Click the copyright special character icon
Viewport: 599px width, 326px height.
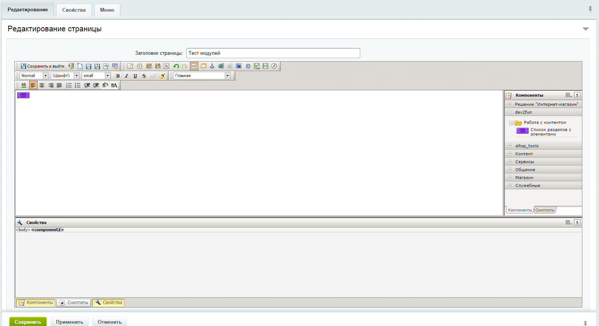point(248,66)
